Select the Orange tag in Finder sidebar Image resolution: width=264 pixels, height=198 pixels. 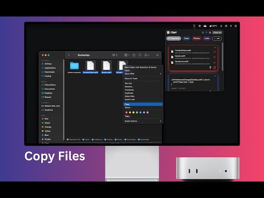pyautogui.click(x=47, y=127)
